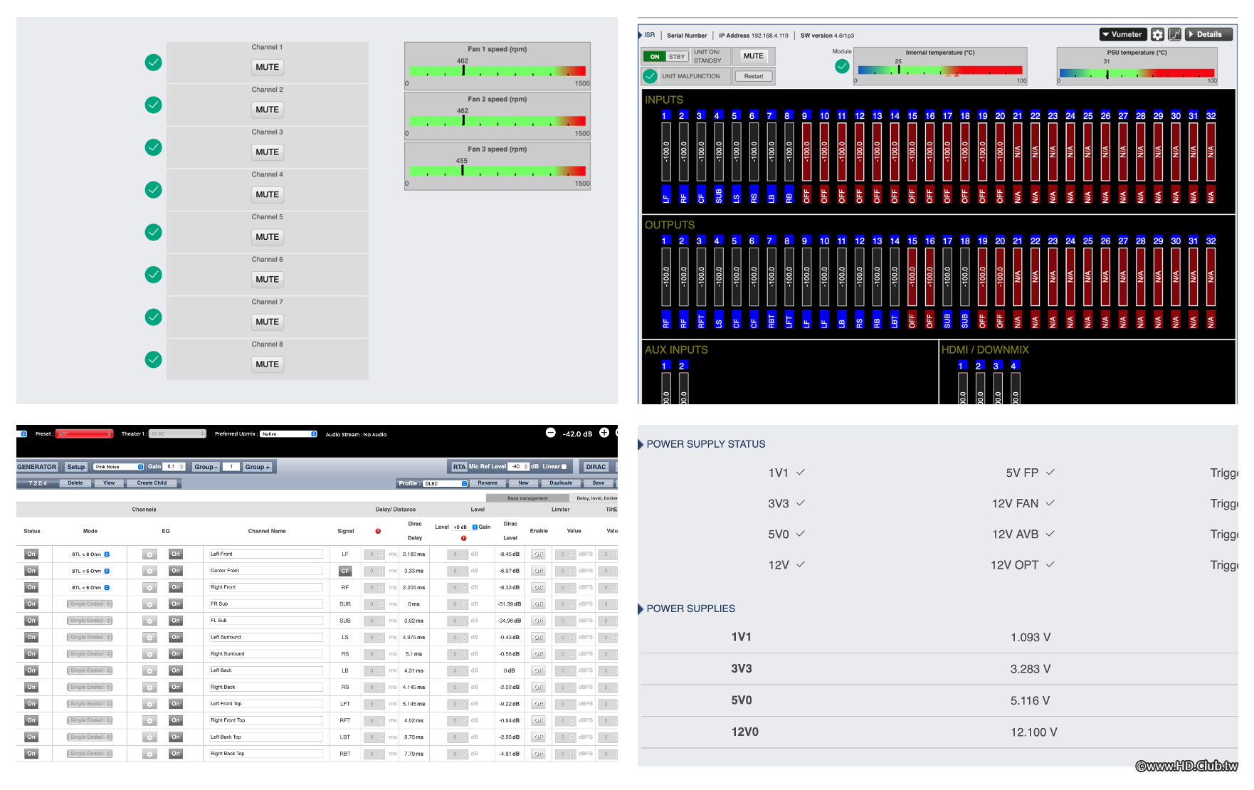Image resolution: width=1254 pixels, height=790 pixels.
Task: Click the Create Child button
Action: pyautogui.click(x=152, y=483)
